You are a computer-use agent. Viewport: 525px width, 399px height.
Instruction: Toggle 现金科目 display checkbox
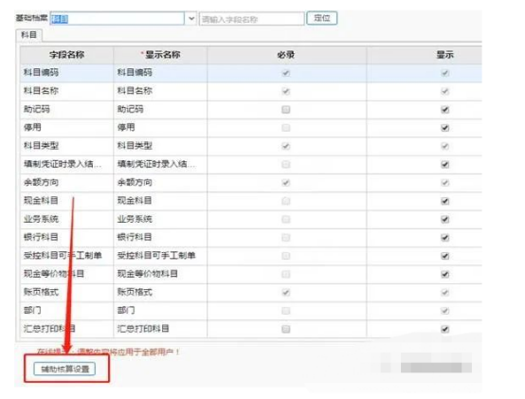(x=445, y=201)
